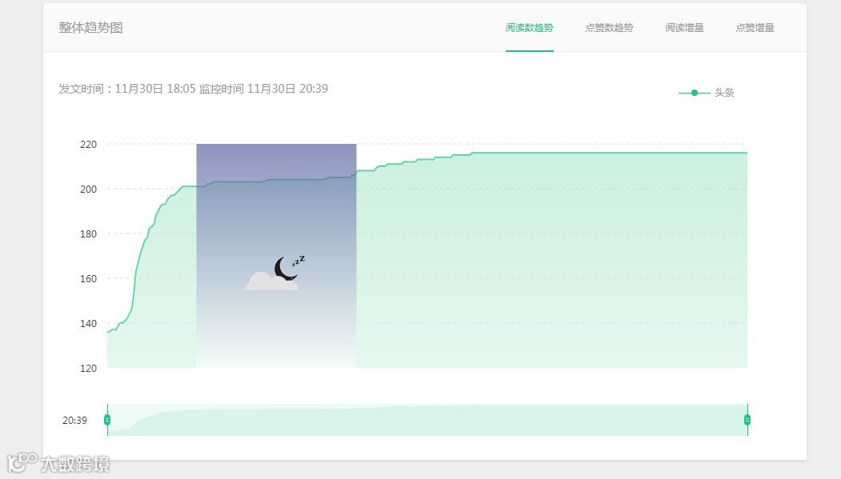841x479 pixels.
Task: Click the left zoom slider handle
Action: (107, 420)
